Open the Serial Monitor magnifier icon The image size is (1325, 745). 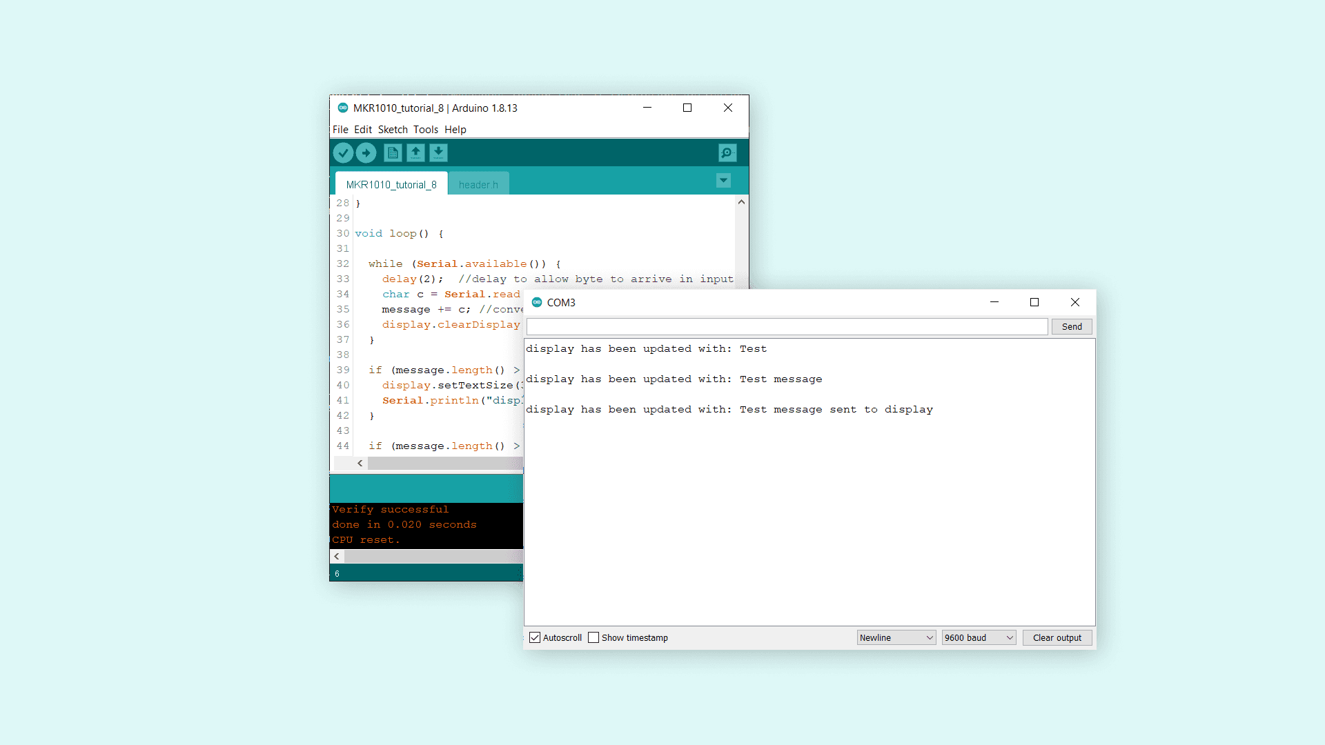pyautogui.click(x=727, y=152)
